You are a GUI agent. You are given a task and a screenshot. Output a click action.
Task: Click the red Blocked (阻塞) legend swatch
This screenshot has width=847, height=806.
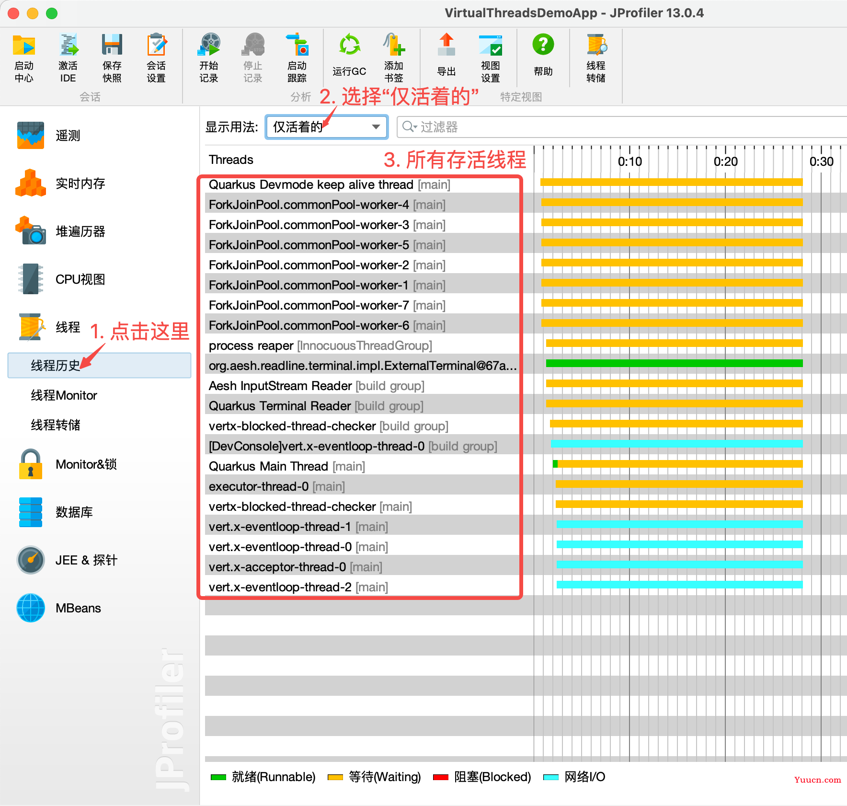pos(441,777)
